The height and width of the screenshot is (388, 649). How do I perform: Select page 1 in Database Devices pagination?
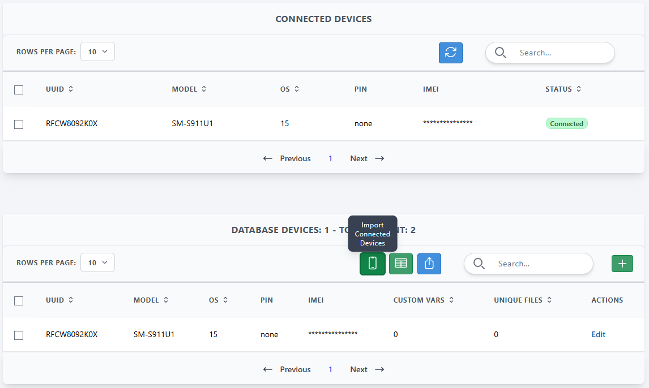click(x=330, y=369)
